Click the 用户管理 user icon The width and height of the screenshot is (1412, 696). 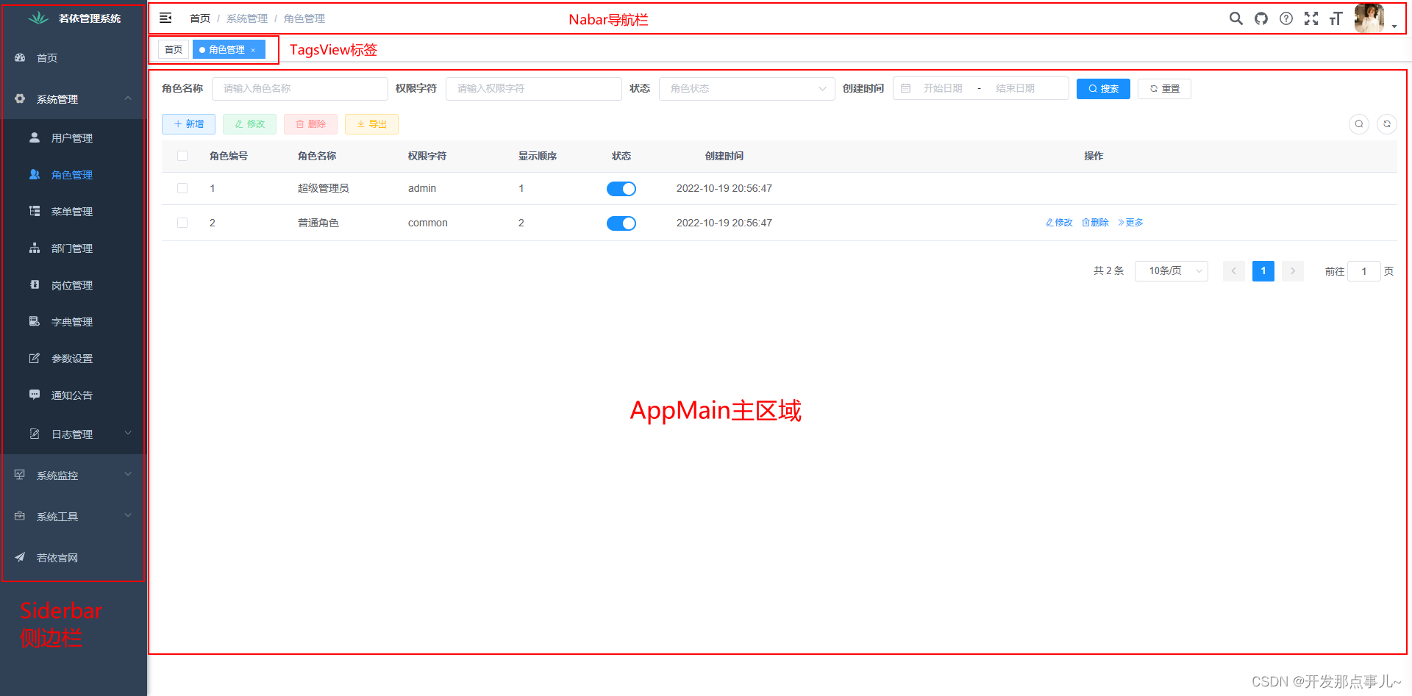click(x=35, y=137)
